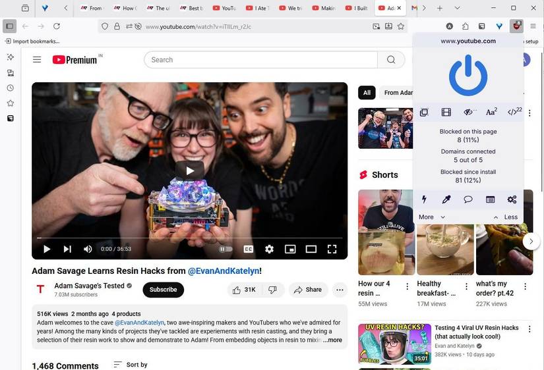Select the All filter chip

(x=367, y=93)
